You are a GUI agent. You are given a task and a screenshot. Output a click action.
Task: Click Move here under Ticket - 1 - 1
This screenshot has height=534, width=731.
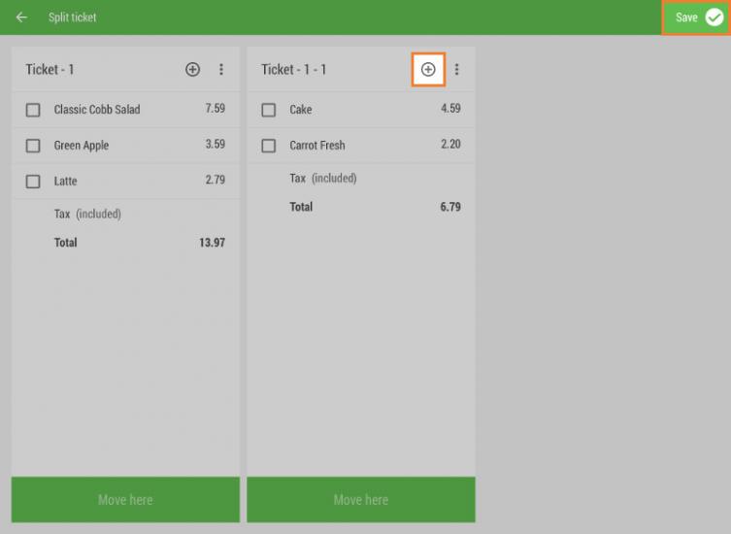click(361, 499)
